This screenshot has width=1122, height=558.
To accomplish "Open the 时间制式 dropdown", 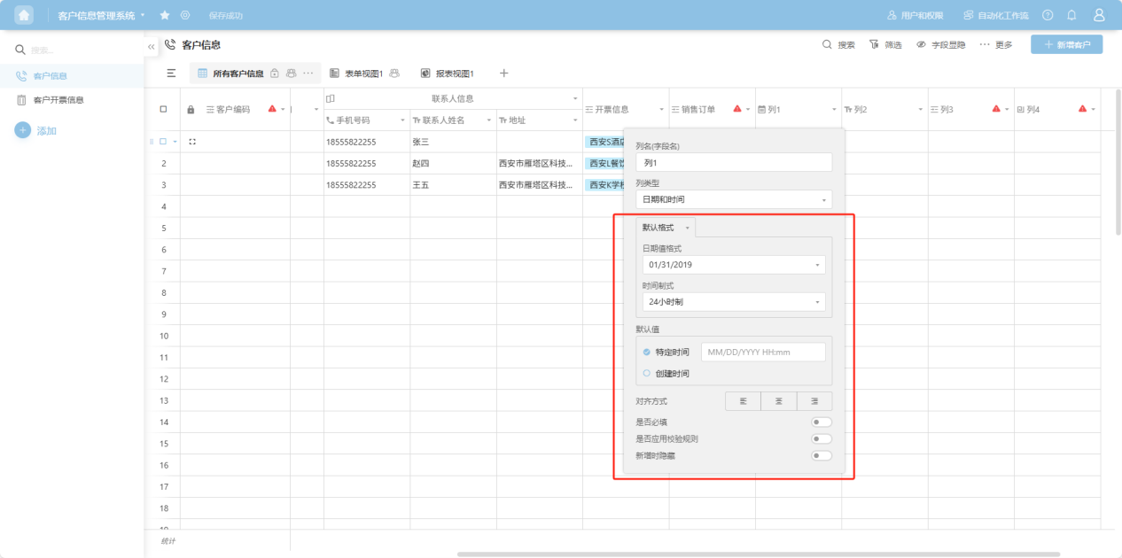I will 734,302.
